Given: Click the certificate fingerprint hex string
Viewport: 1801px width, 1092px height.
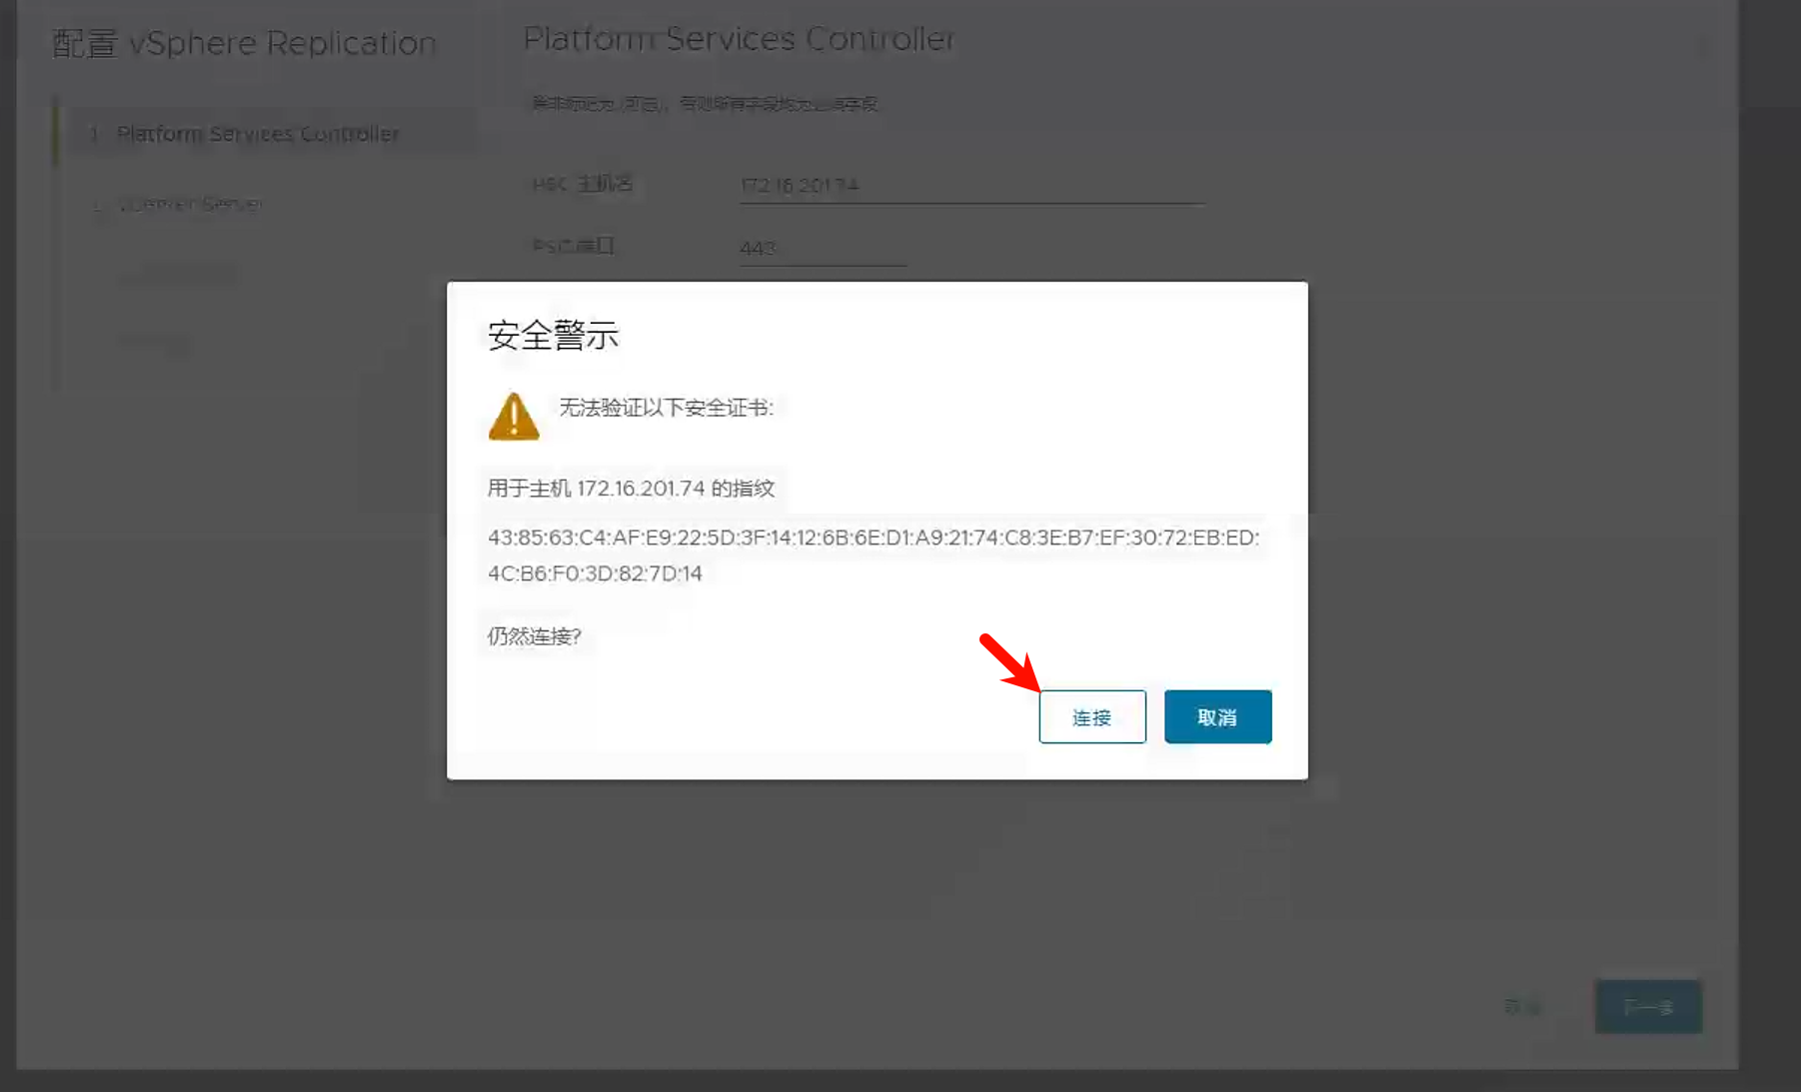Looking at the screenshot, I should [x=873, y=554].
